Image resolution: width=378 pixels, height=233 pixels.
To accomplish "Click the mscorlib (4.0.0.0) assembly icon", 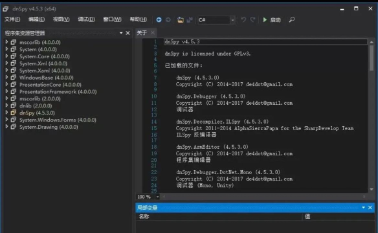I will 14,42.
